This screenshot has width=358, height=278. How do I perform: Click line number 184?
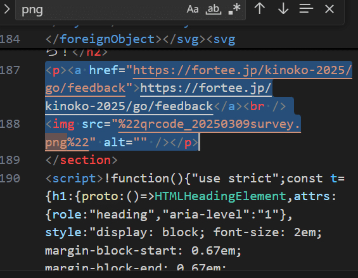pyautogui.click(x=10, y=39)
